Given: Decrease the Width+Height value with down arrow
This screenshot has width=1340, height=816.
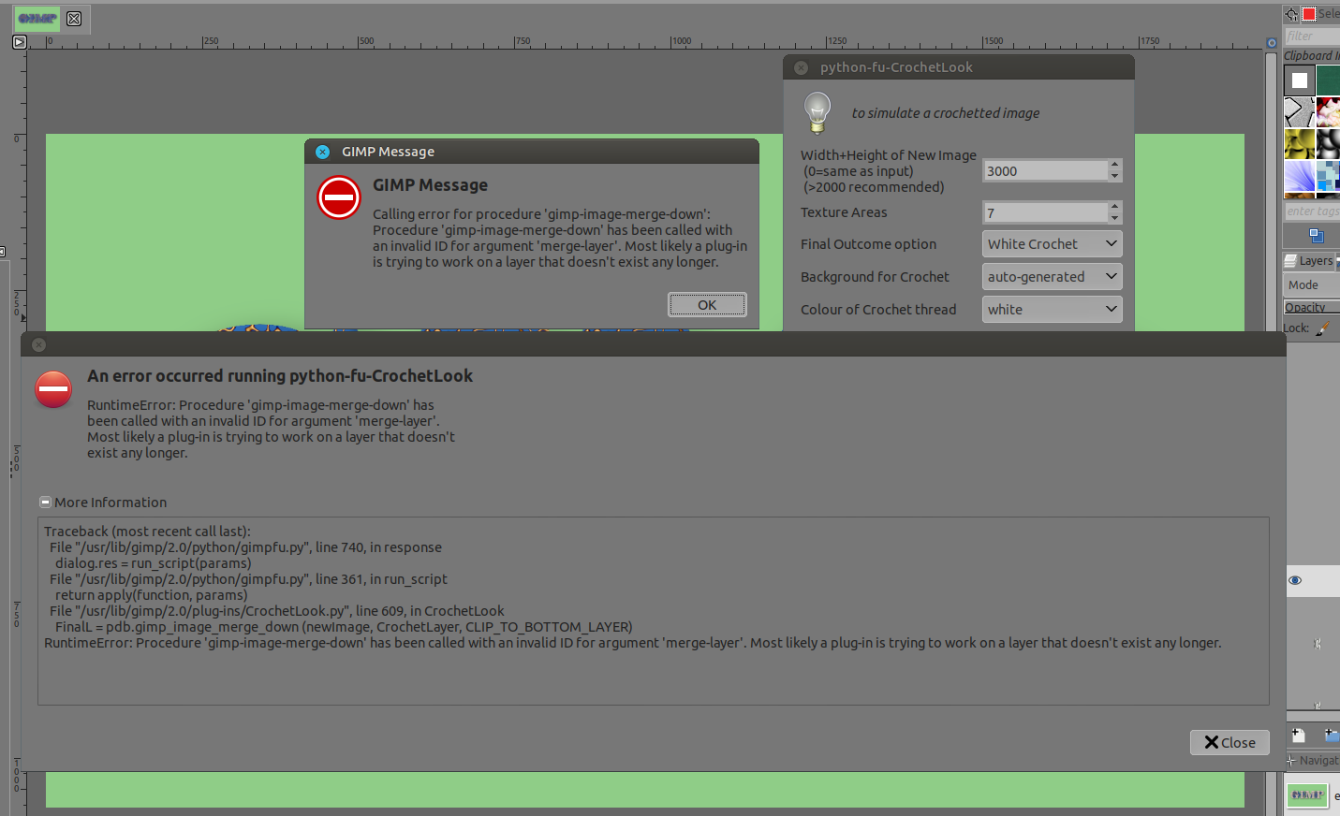Looking at the screenshot, I should point(1114,177).
